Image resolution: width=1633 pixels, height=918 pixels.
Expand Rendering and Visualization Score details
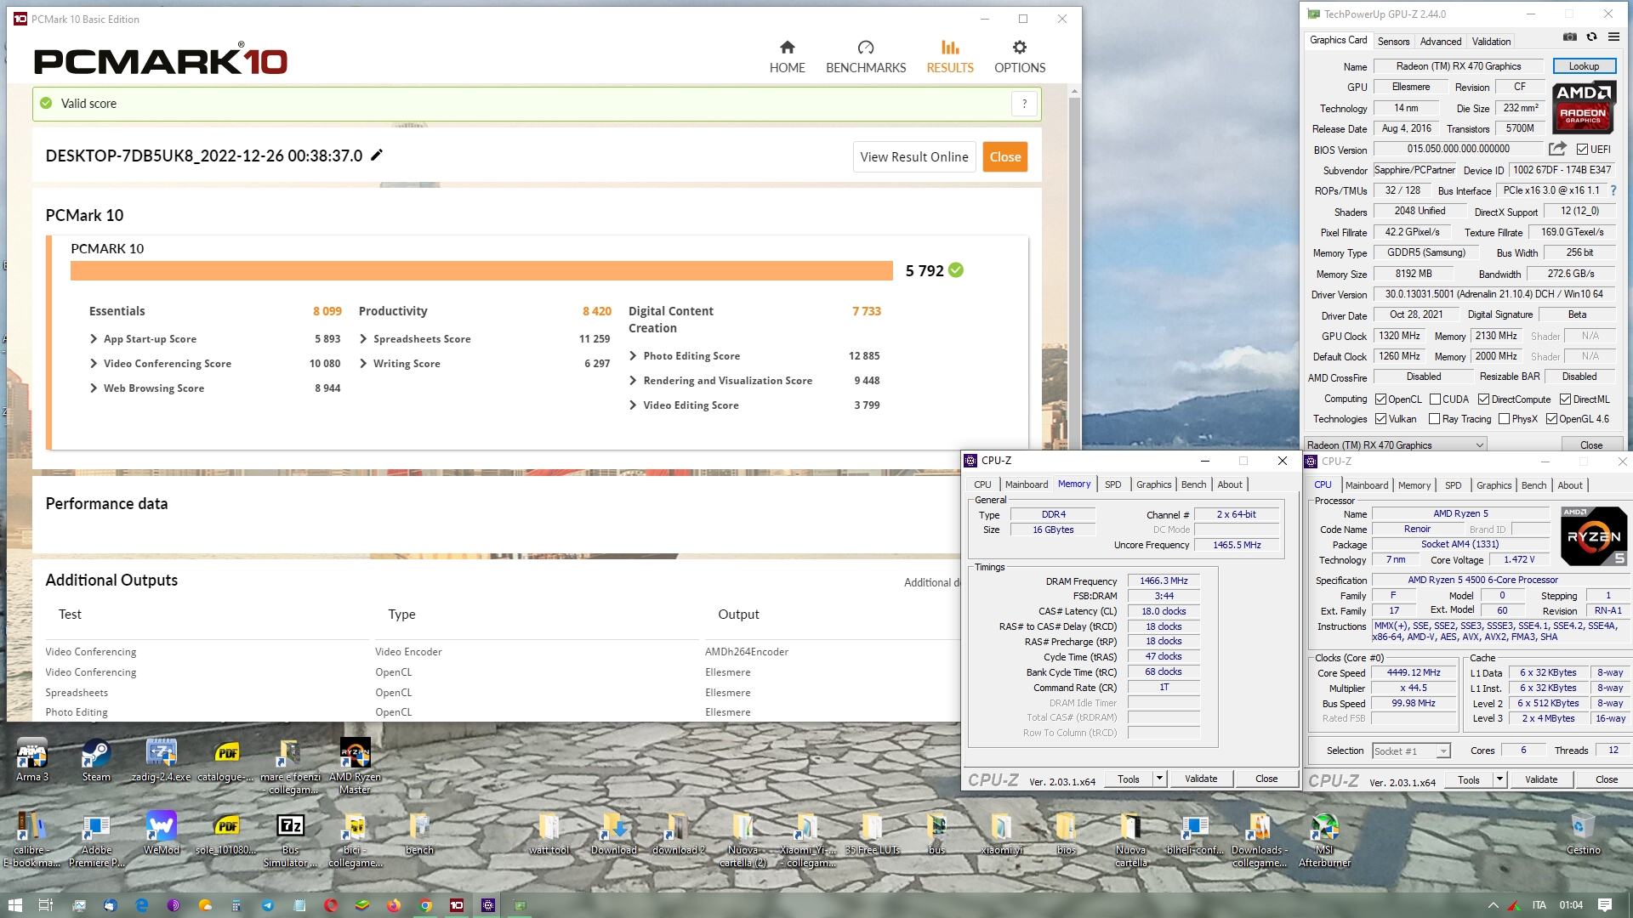click(x=633, y=381)
